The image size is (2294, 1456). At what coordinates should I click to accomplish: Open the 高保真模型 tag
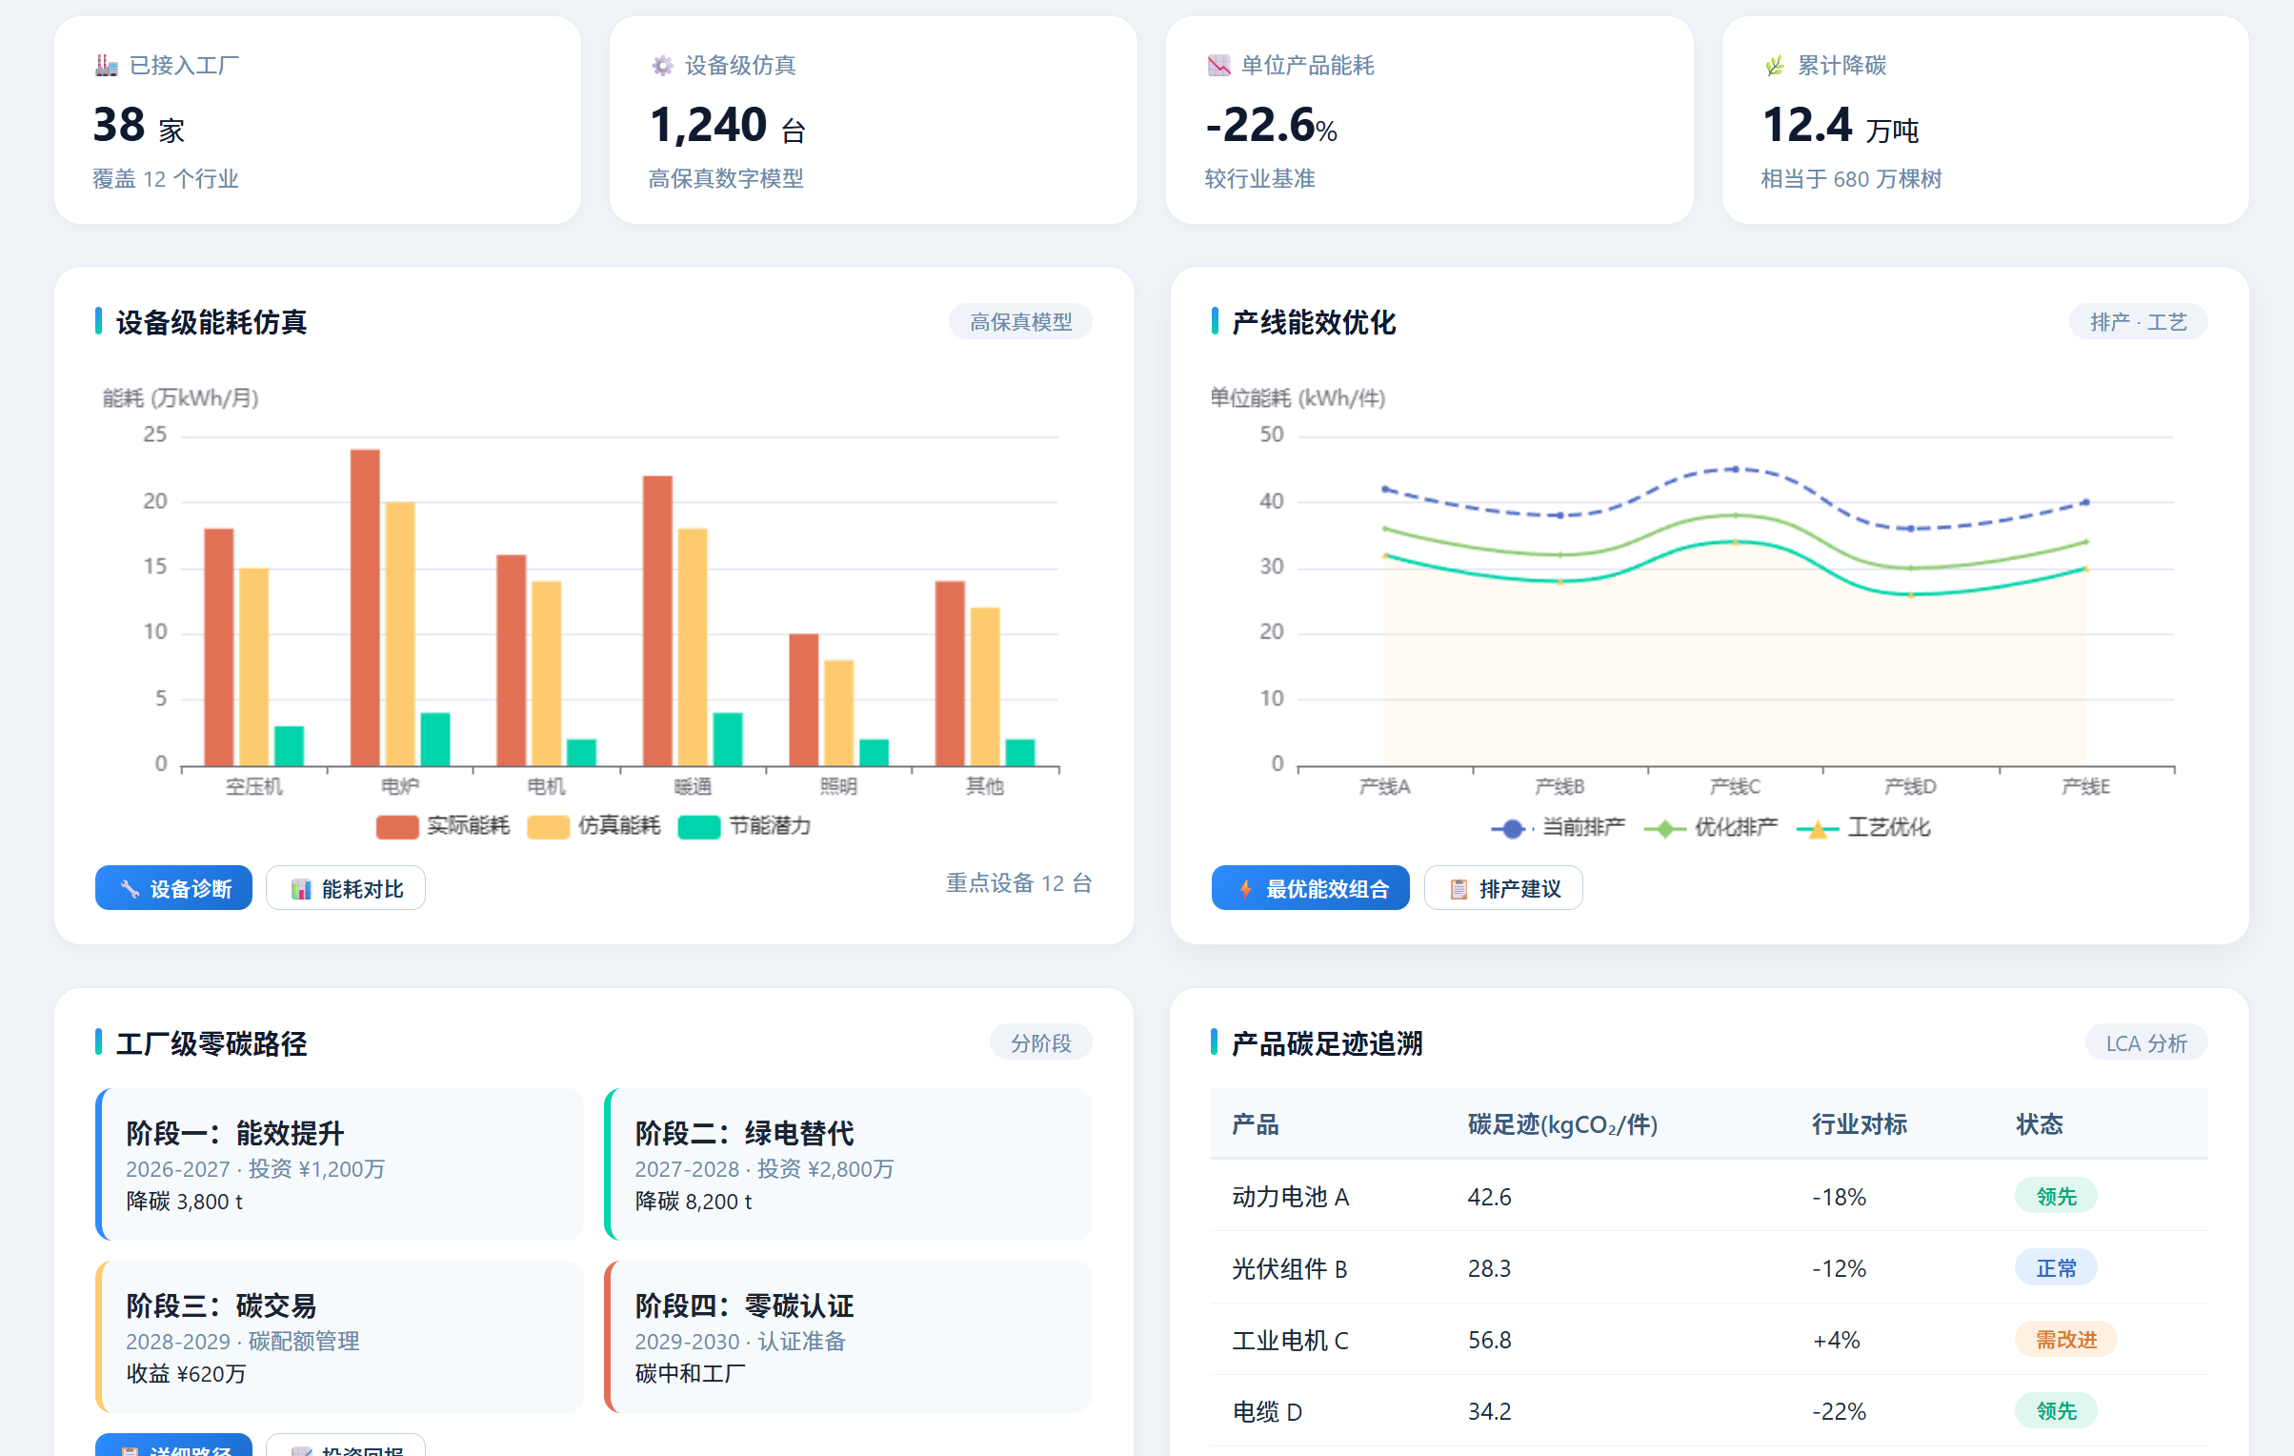click(1020, 322)
